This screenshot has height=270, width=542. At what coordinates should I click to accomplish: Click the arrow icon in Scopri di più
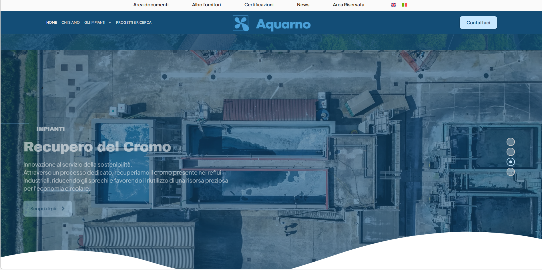63,209
